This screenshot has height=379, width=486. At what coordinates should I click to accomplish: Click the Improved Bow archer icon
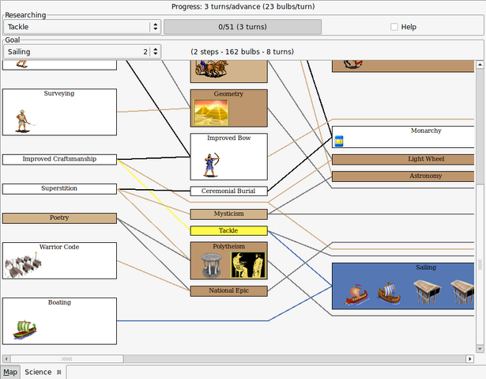(x=213, y=165)
